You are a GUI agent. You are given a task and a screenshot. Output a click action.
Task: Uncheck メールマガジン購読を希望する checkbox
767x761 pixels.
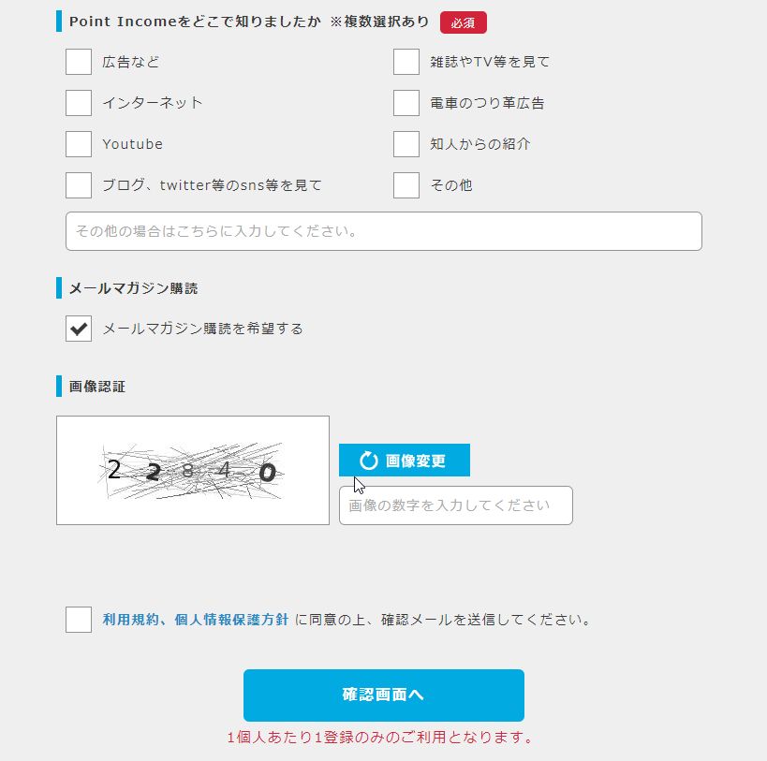pyautogui.click(x=79, y=329)
